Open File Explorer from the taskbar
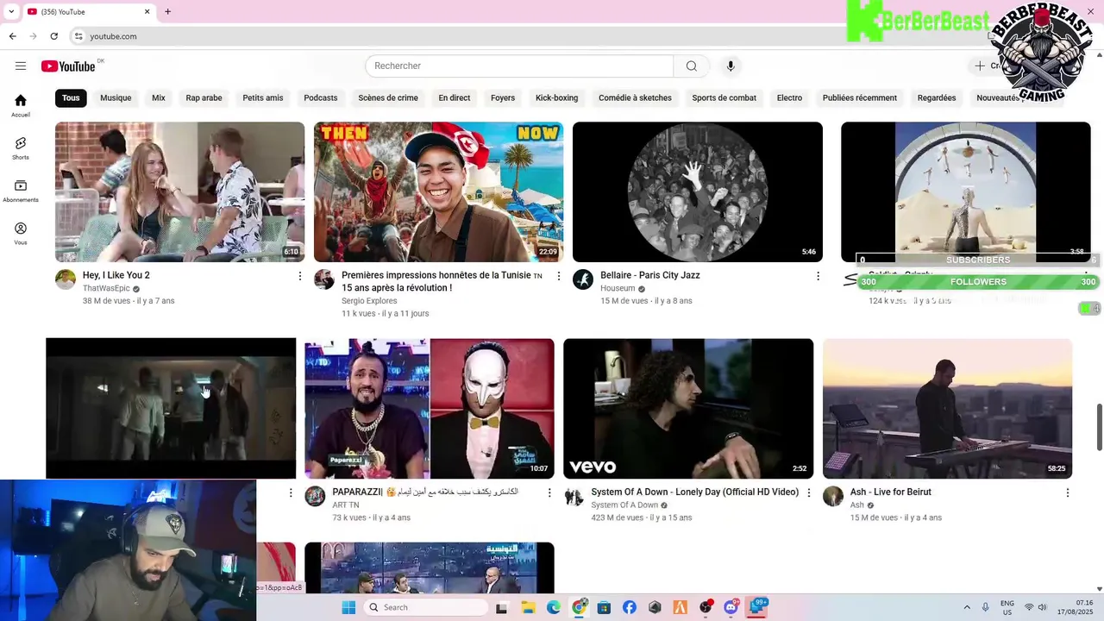The width and height of the screenshot is (1104, 621). (527, 607)
